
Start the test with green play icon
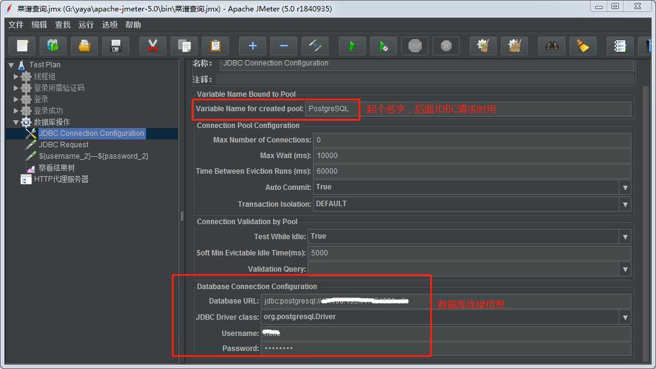pos(352,46)
